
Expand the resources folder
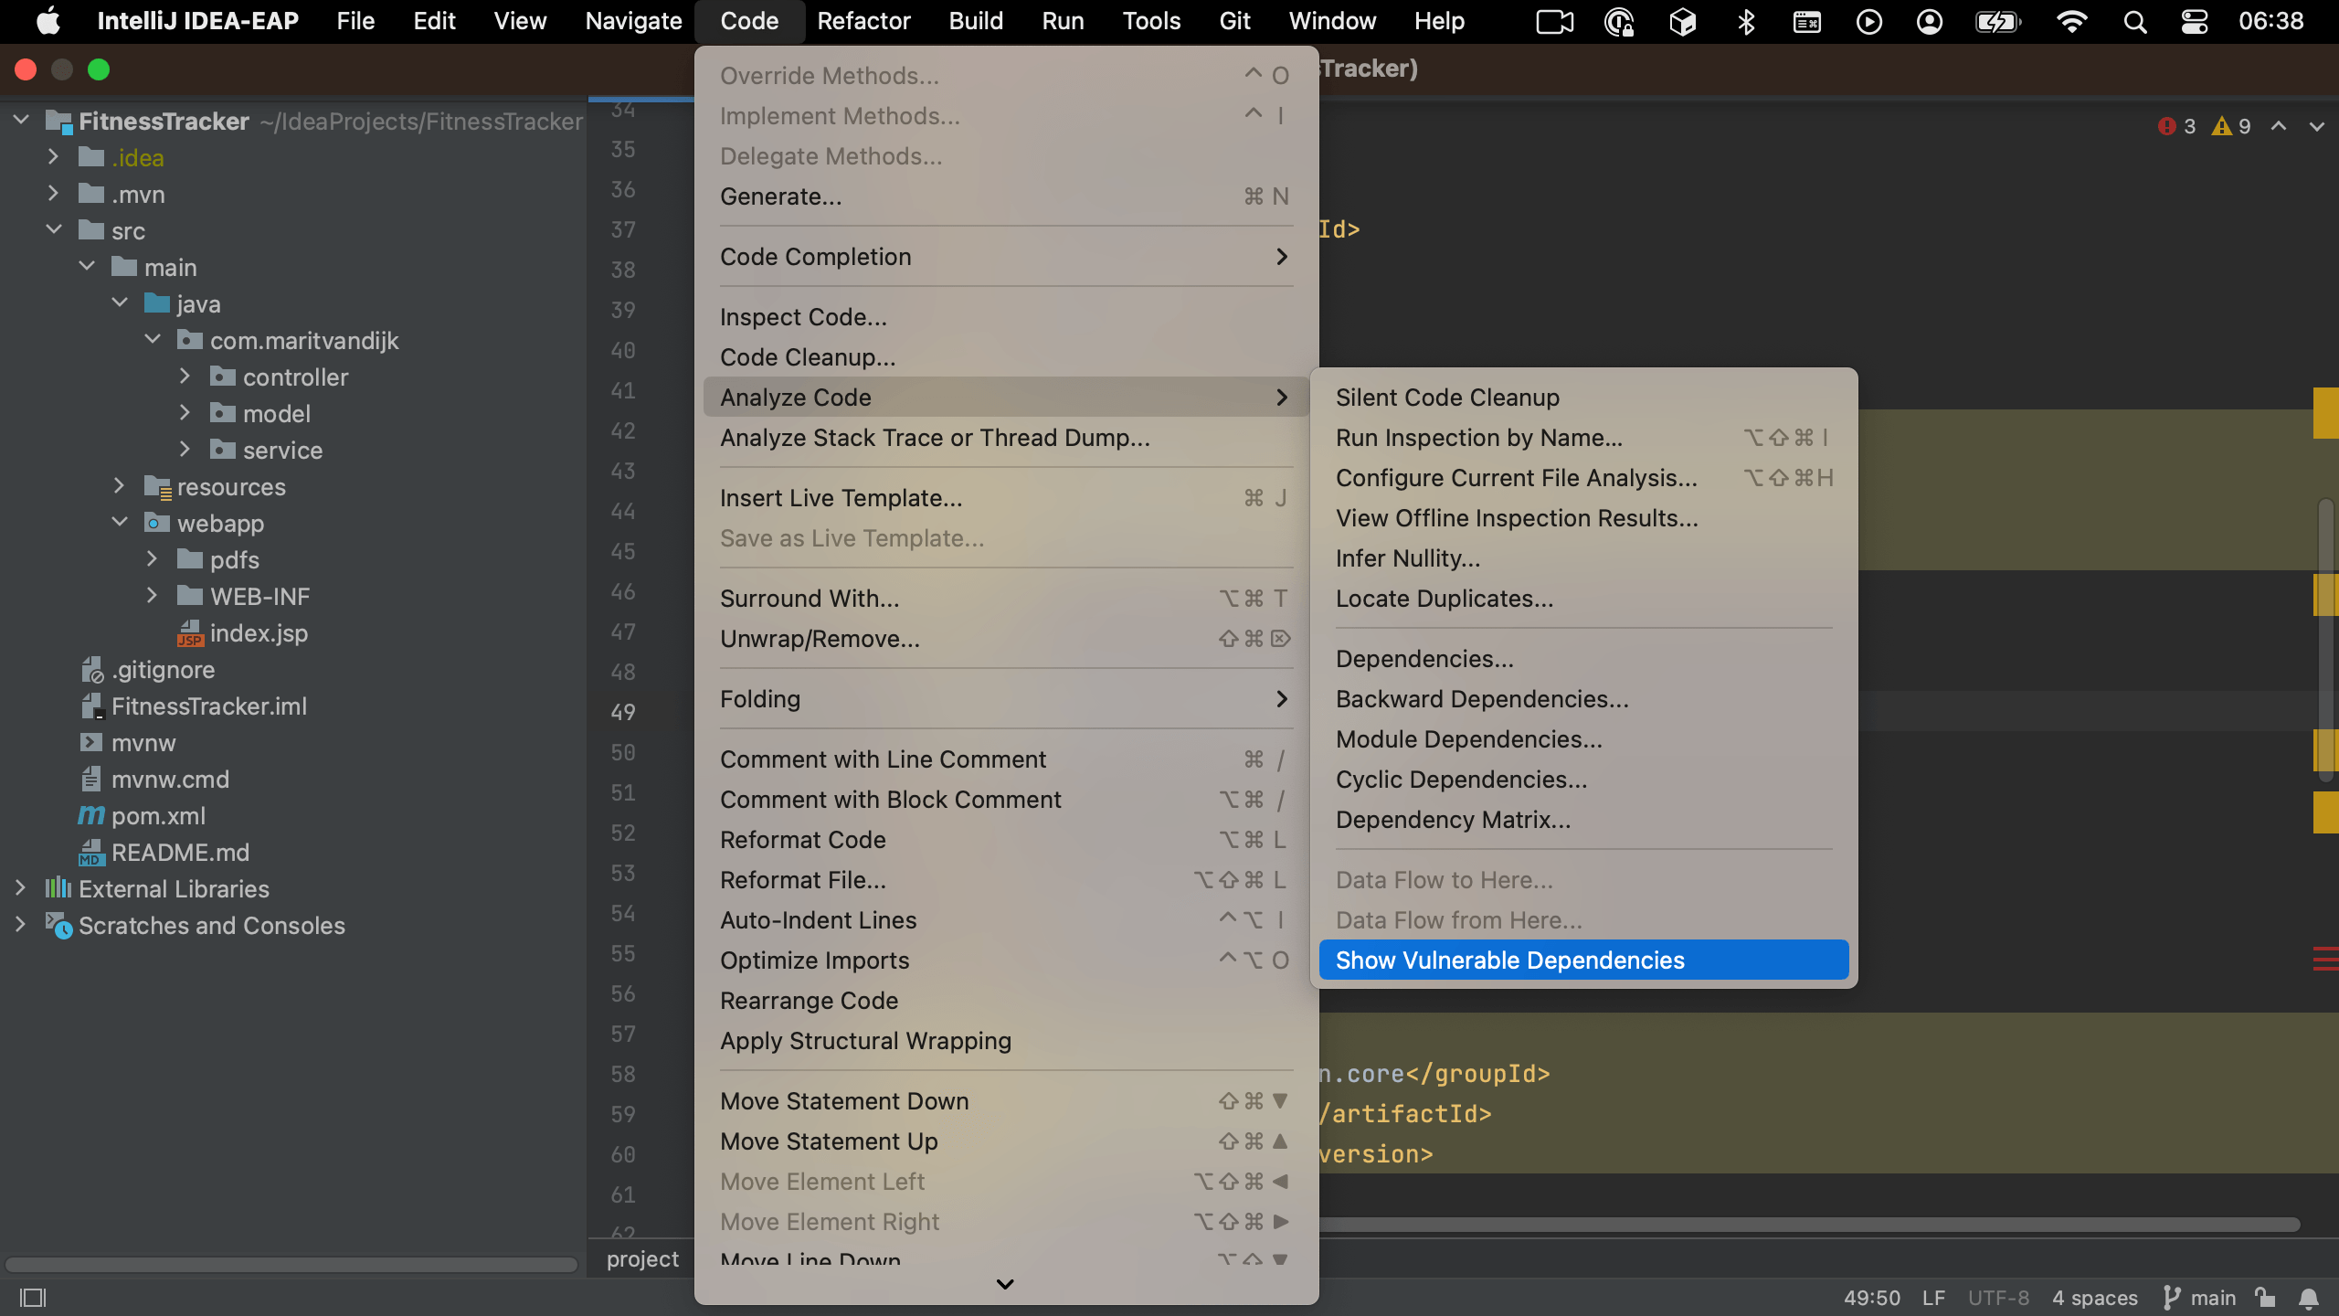click(x=119, y=486)
